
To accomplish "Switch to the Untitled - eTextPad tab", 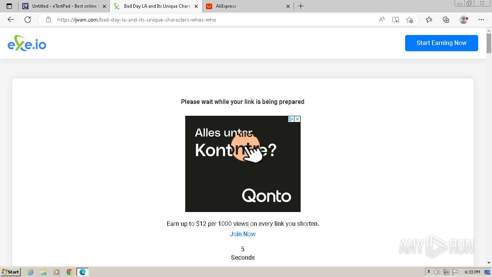I will [64, 6].
